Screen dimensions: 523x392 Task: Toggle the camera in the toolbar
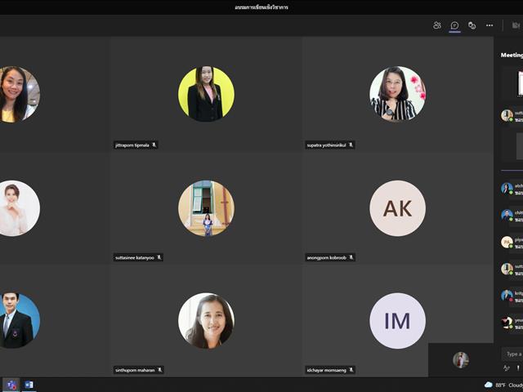[x=516, y=25]
